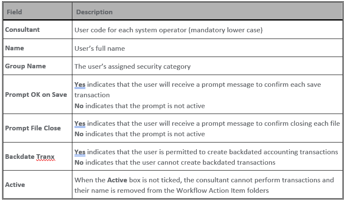Click the "Description" column header
345x202 pixels.
94,12
